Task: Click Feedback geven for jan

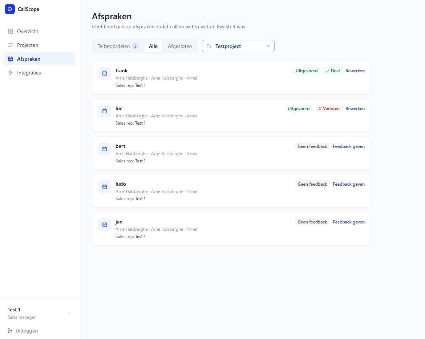Action: pos(349,222)
